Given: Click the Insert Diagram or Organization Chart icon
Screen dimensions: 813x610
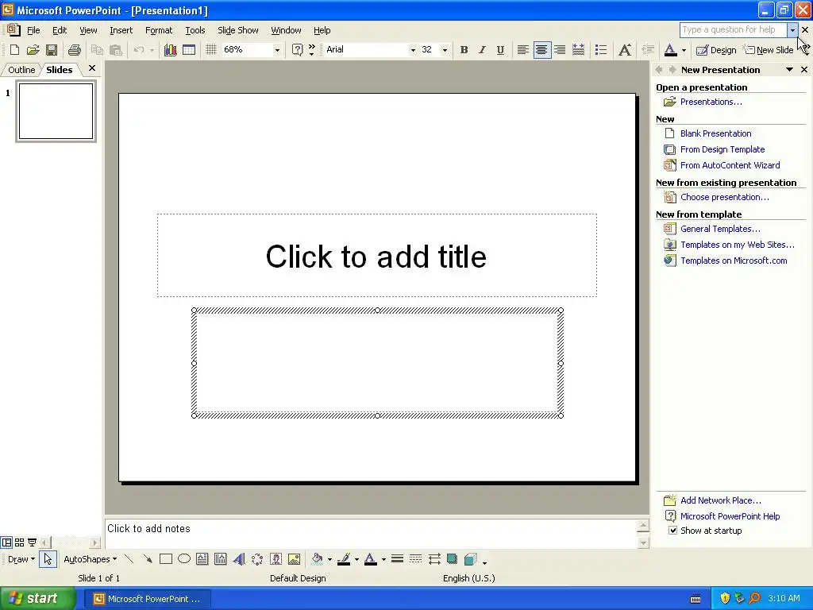Looking at the screenshot, I should point(257,558).
